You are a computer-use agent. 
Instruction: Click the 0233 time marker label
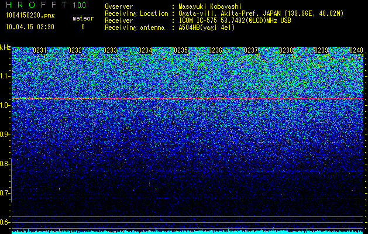[110, 50]
